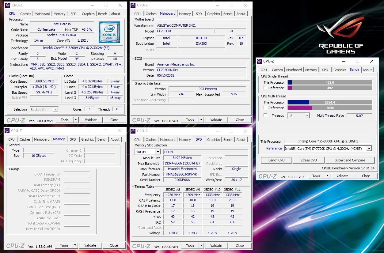This screenshot has width=384, height=253.
Task: Click Submit and Compare button
Action: pos(350,160)
